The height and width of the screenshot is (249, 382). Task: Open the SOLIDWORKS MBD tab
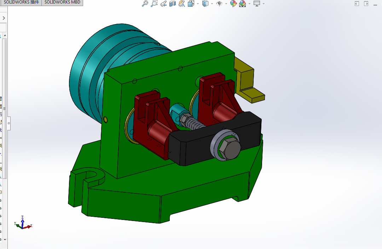tap(62, 2)
